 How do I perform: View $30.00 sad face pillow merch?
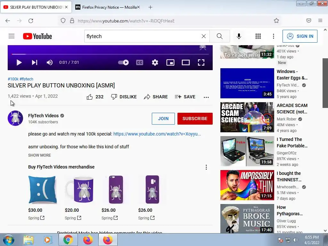[43, 190]
